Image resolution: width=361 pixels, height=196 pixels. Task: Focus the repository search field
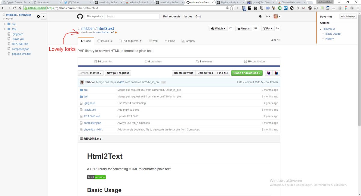coord(131,16)
